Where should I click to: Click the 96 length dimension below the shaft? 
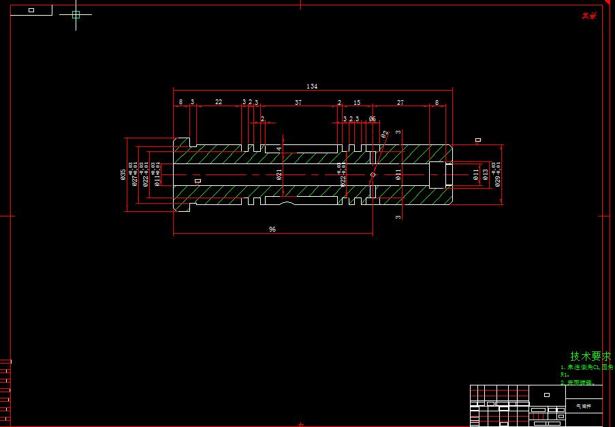tap(271, 229)
